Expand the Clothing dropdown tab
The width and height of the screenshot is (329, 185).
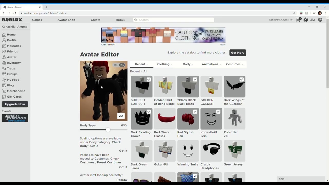[x=165, y=64]
